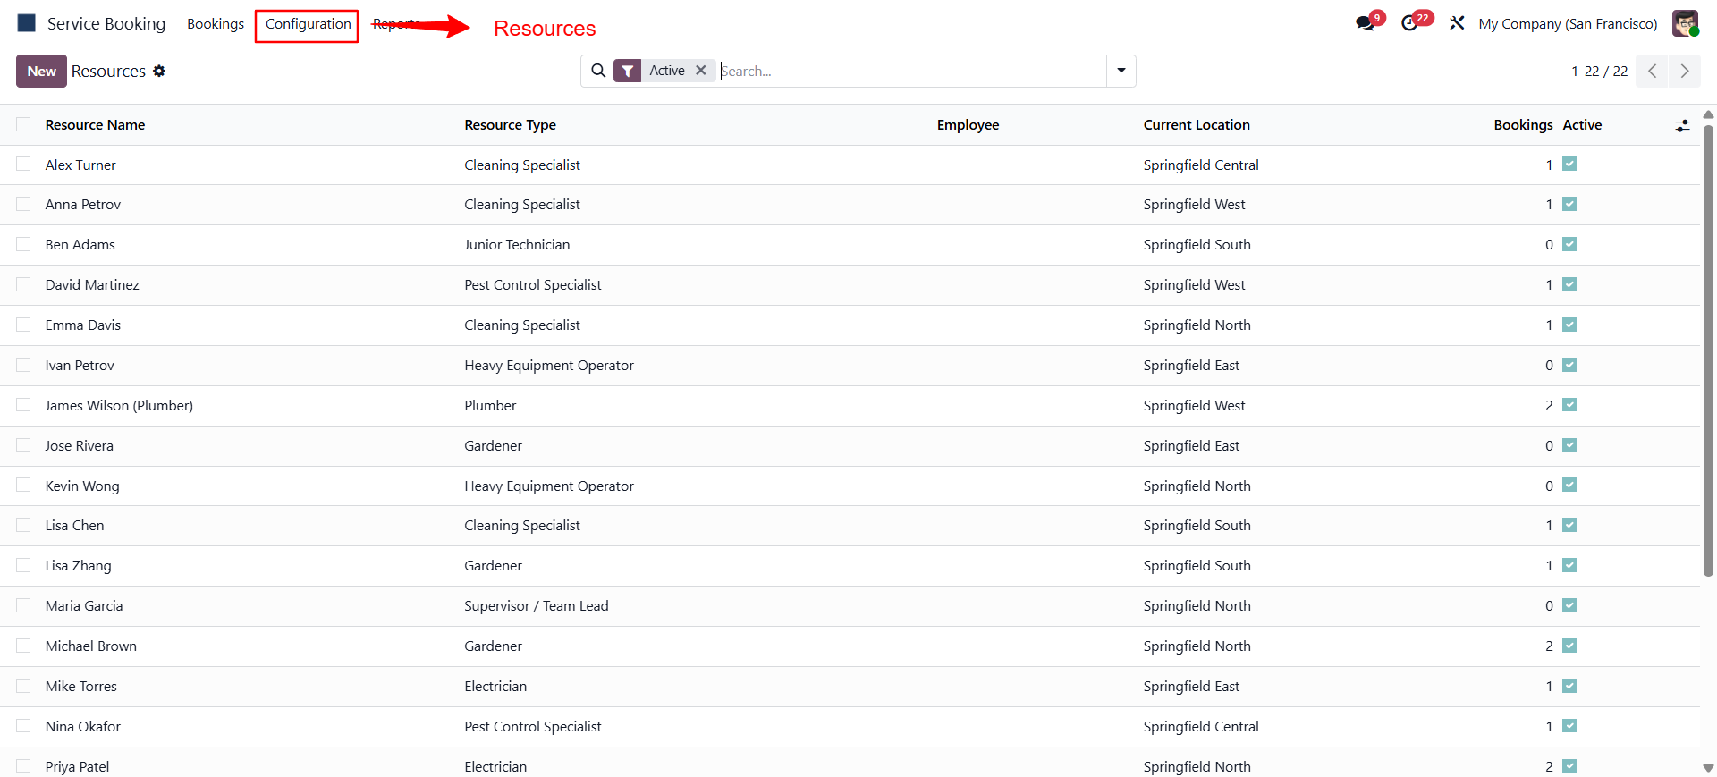This screenshot has width=1717, height=777.
Task: Open the Nina Okafor record
Action: [x=83, y=726]
